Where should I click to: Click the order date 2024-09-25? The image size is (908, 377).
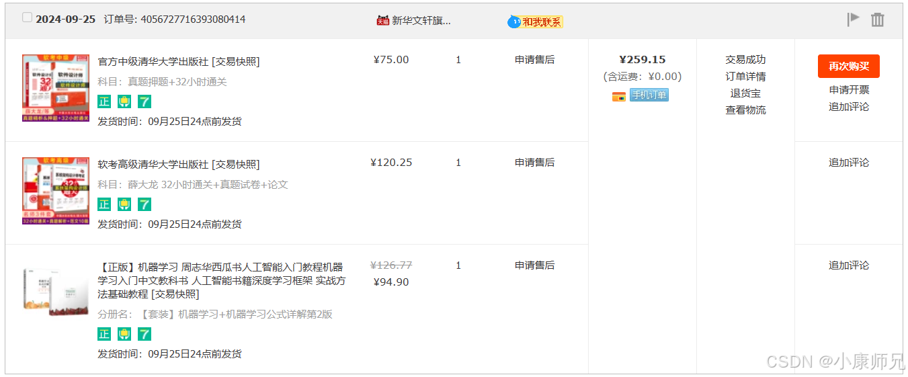point(65,19)
